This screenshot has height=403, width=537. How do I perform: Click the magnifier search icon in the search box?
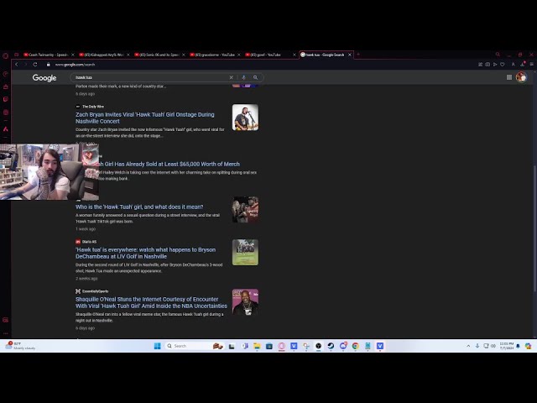(x=255, y=77)
